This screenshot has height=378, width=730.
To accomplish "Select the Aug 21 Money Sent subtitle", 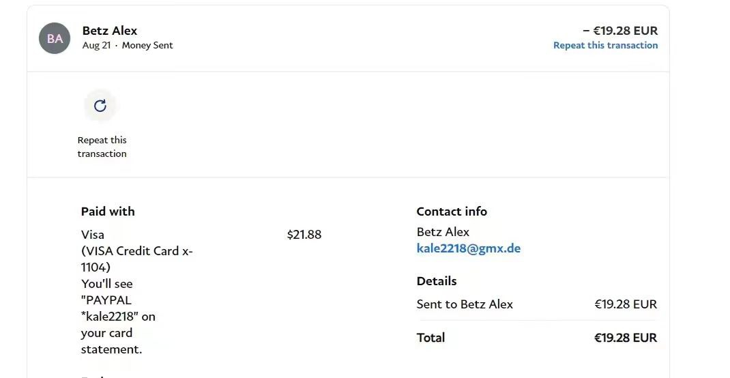I will [128, 45].
